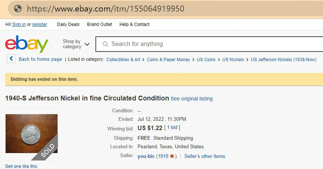View the 1 bid history link
This screenshot has width=323, height=169.
coord(172,127)
